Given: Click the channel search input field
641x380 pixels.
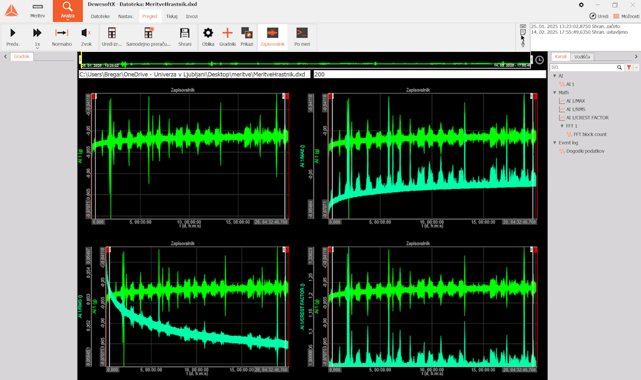Looking at the screenshot, I should tap(583, 67).
